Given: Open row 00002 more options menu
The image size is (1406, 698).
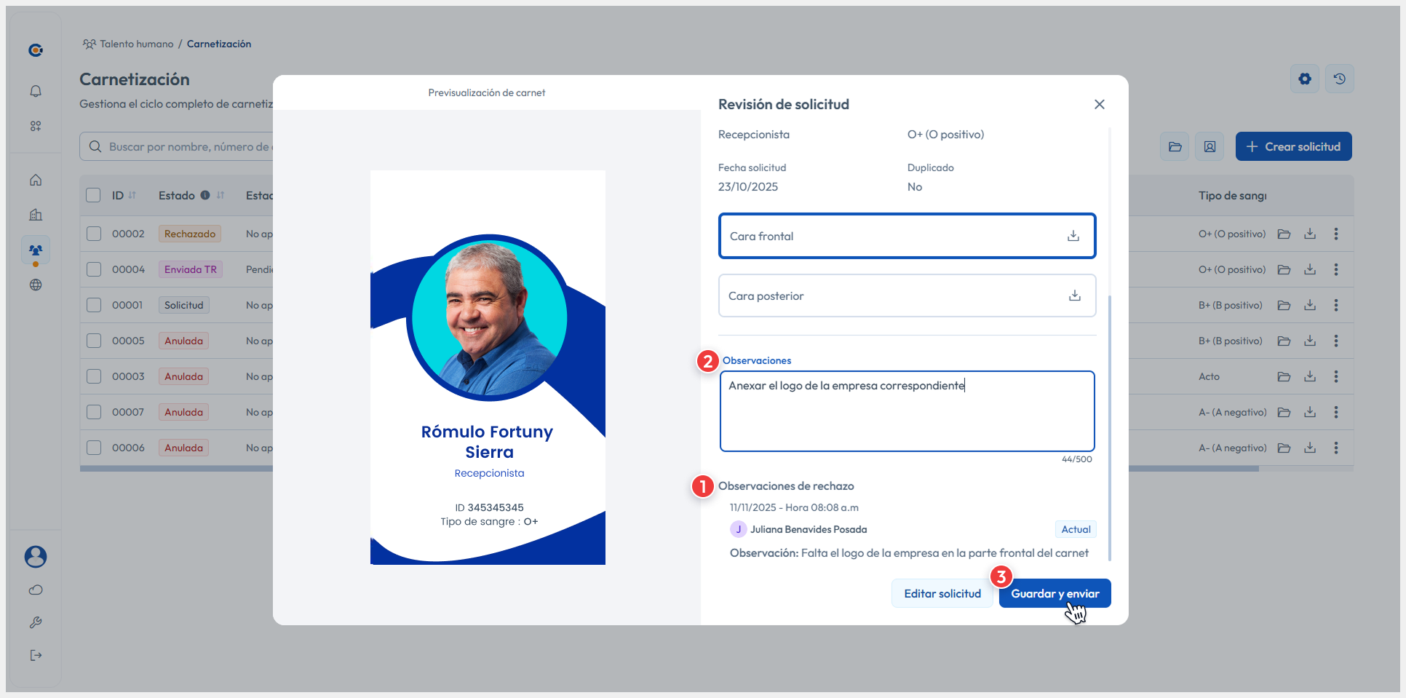Looking at the screenshot, I should (x=1335, y=234).
